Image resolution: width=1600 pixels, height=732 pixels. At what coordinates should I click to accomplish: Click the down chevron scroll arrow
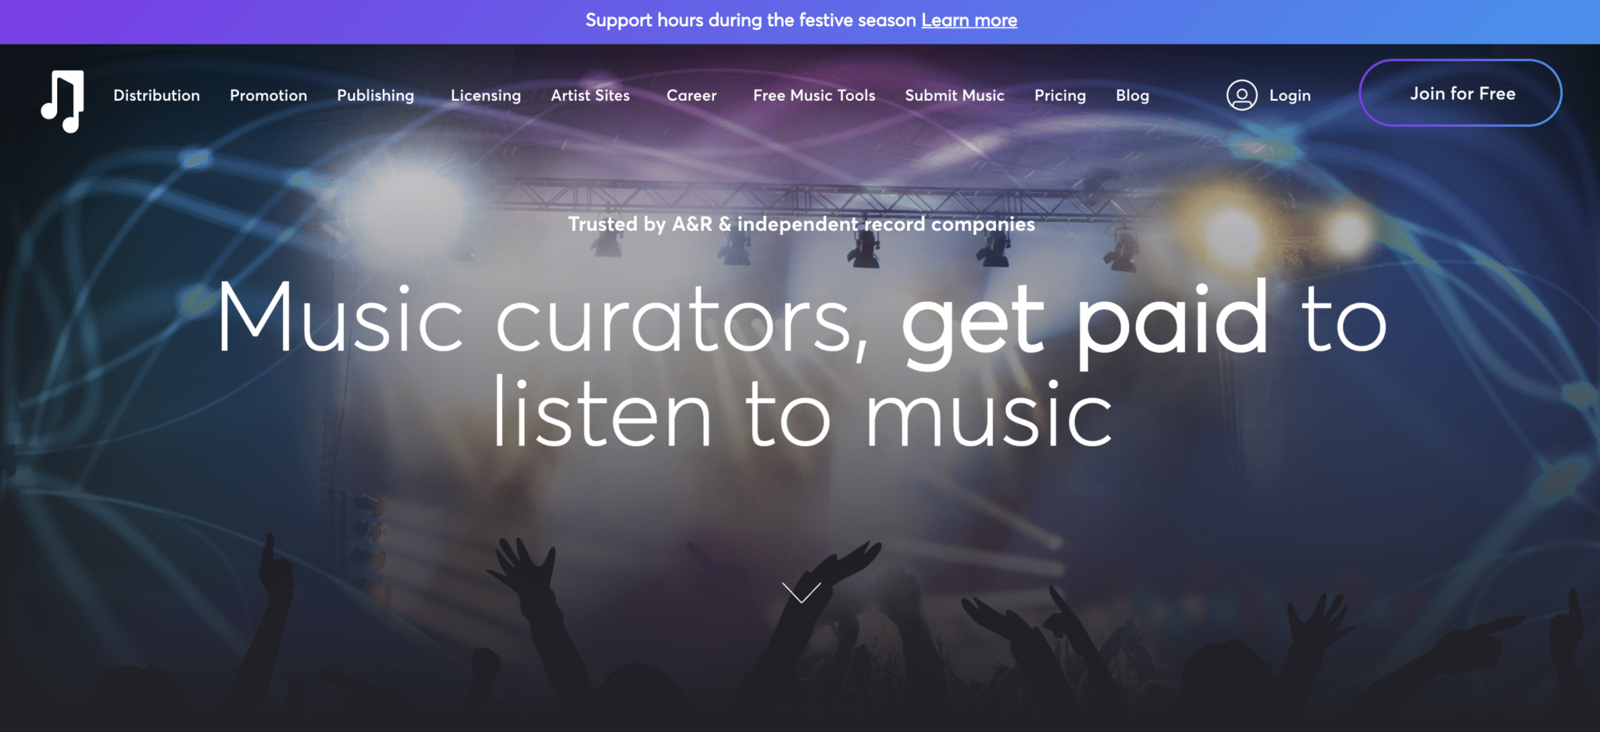801,592
